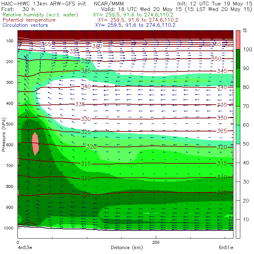The width and height of the screenshot is (254, 254).
Task: Click the '900' pressure axis tick label
Action: click(10, 207)
